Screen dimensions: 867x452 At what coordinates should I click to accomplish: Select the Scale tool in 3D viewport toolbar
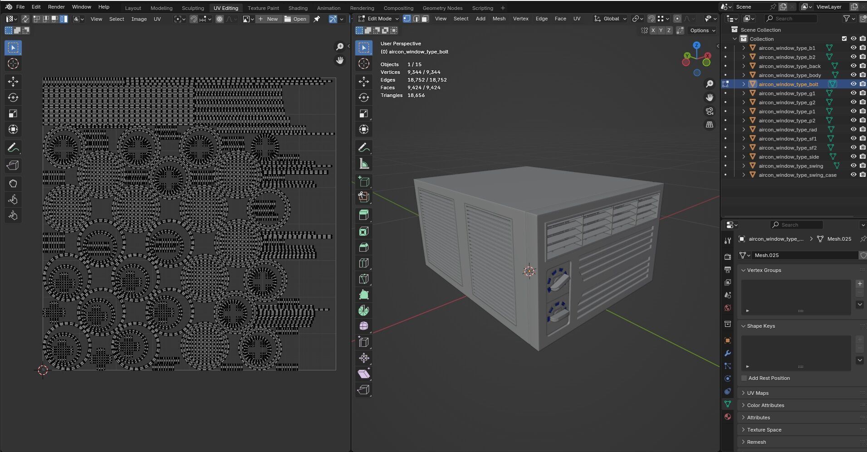pyautogui.click(x=364, y=113)
